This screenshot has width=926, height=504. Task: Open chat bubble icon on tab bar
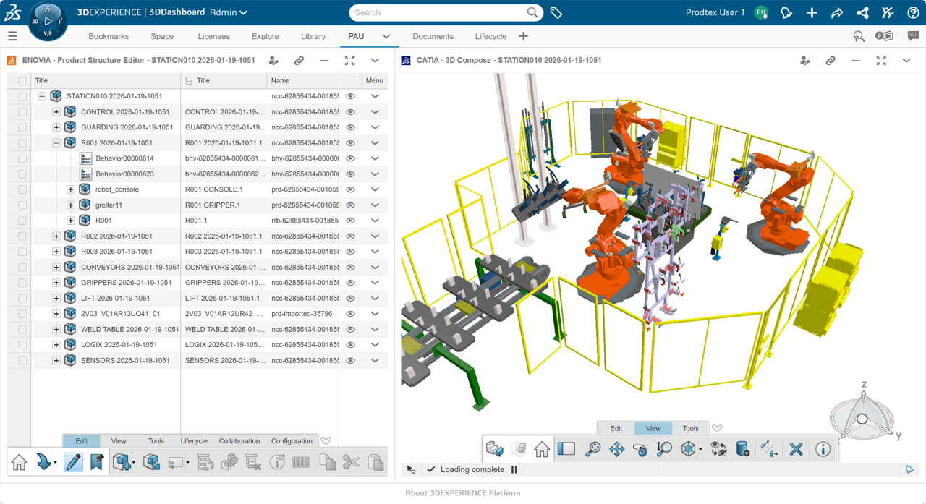(913, 36)
